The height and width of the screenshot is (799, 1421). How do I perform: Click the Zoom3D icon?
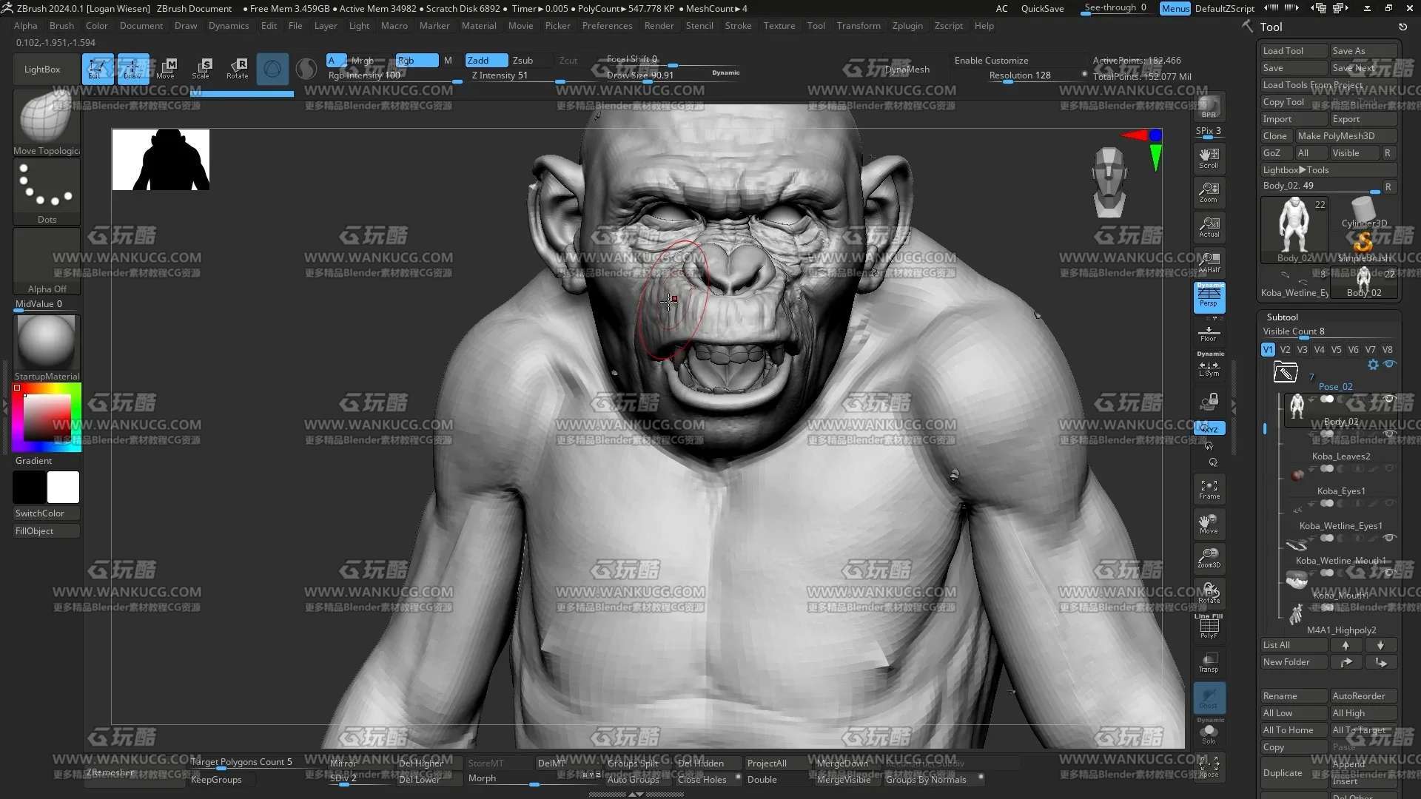coord(1209,559)
